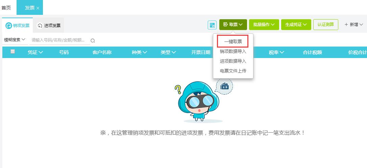The image size is (367, 168).
Task: Open the 种类 column filter
Action: pos(139,52)
